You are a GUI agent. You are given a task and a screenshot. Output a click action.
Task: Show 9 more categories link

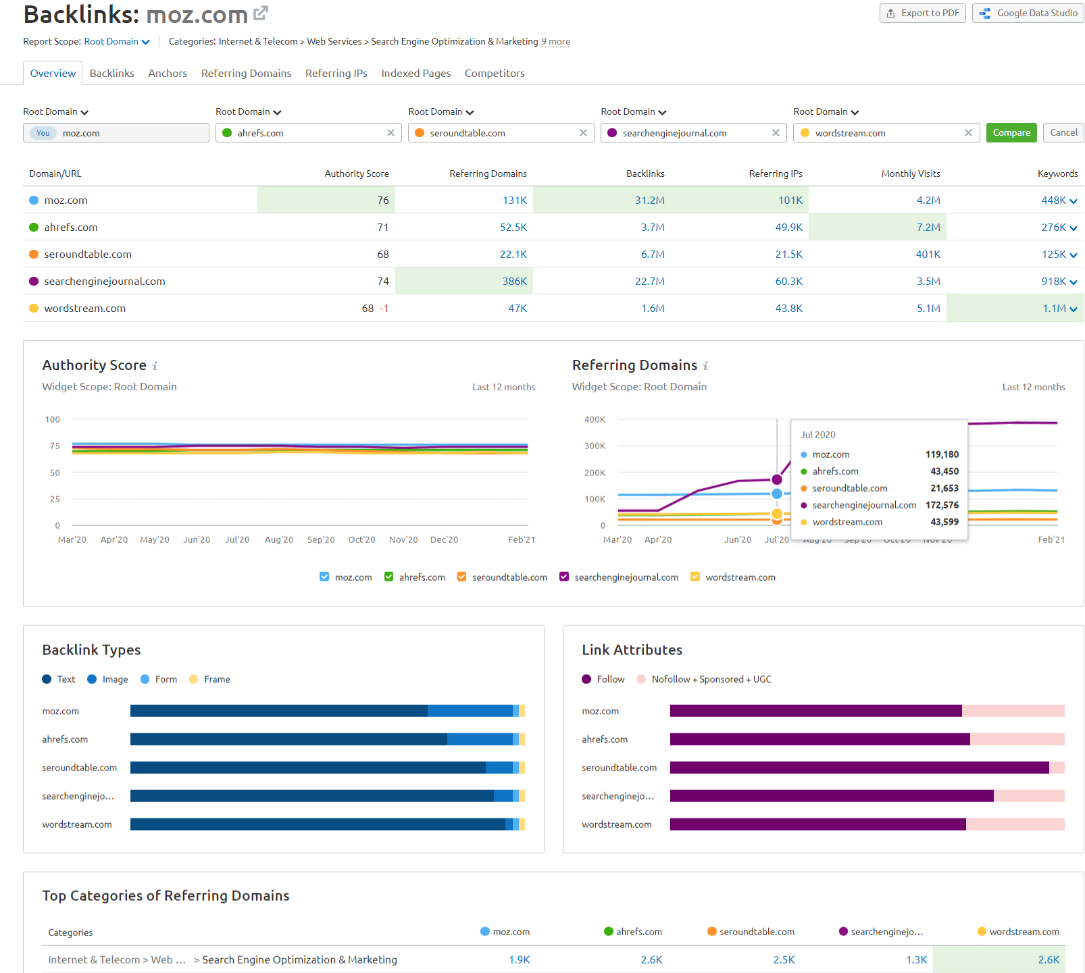pyautogui.click(x=556, y=42)
